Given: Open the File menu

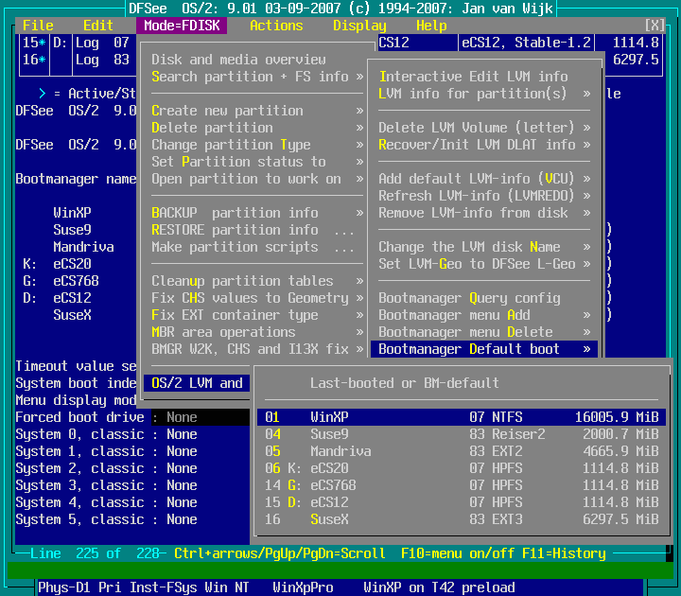Looking at the screenshot, I should pos(38,26).
